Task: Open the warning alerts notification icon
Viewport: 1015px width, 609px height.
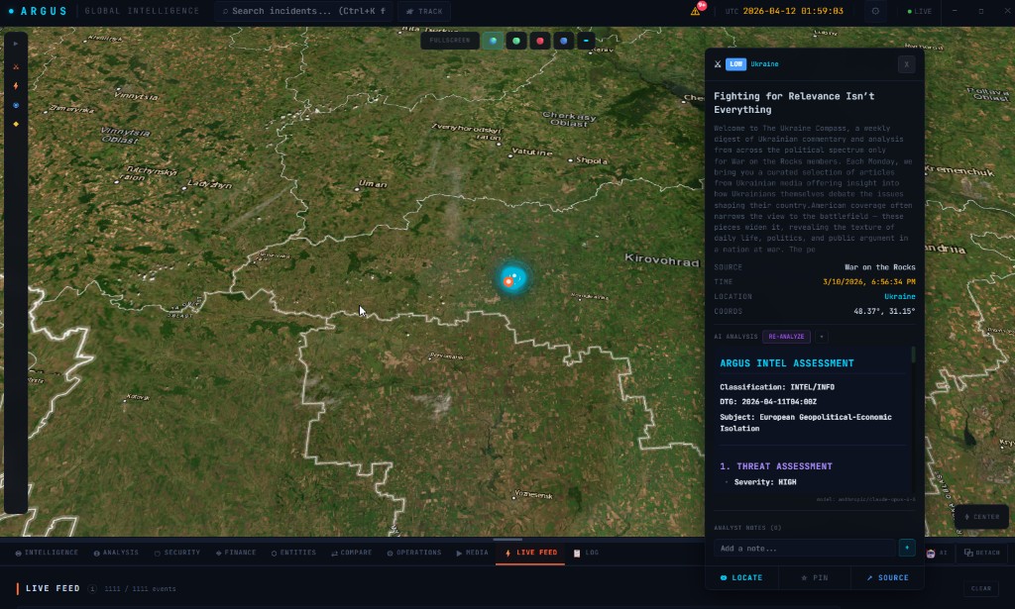Action: click(696, 10)
